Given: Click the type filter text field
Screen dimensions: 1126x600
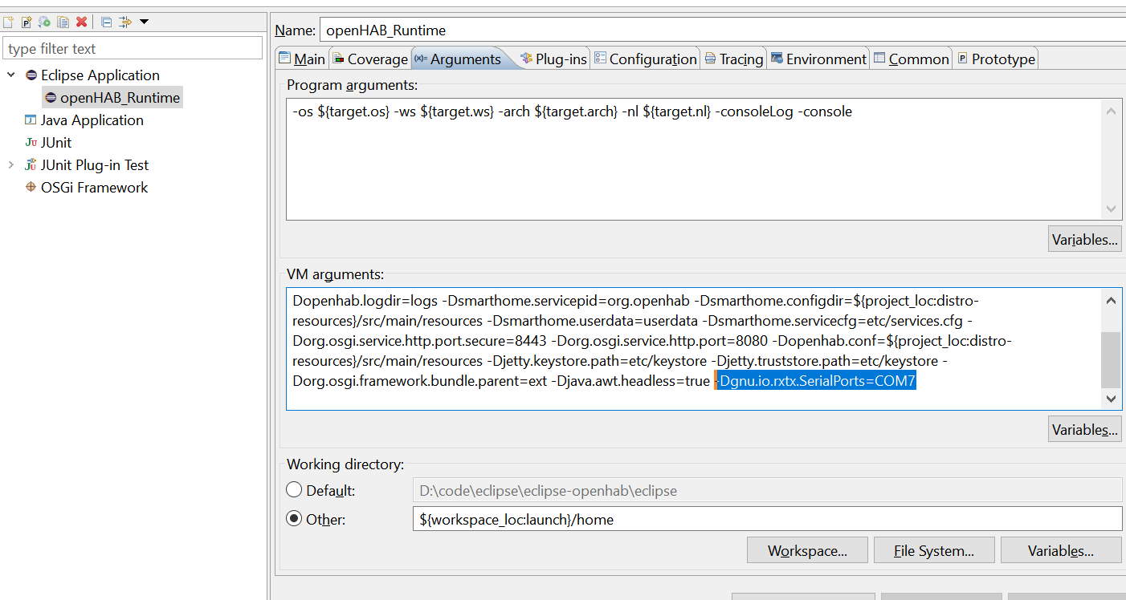Looking at the screenshot, I should [x=133, y=49].
